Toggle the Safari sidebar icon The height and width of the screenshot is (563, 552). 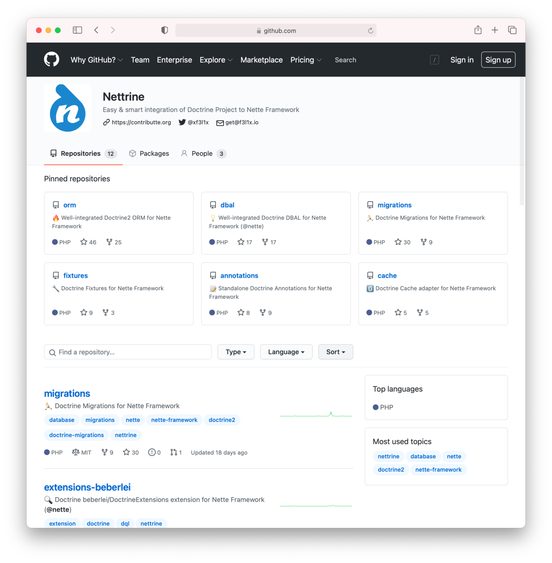pyautogui.click(x=77, y=30)
